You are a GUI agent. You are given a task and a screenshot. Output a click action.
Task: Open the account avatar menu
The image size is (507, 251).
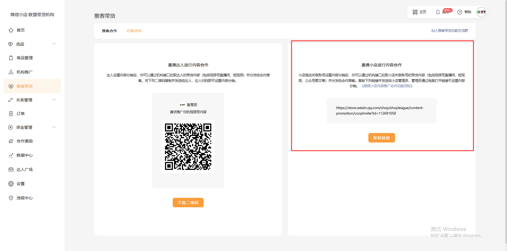tap(481, 12)
